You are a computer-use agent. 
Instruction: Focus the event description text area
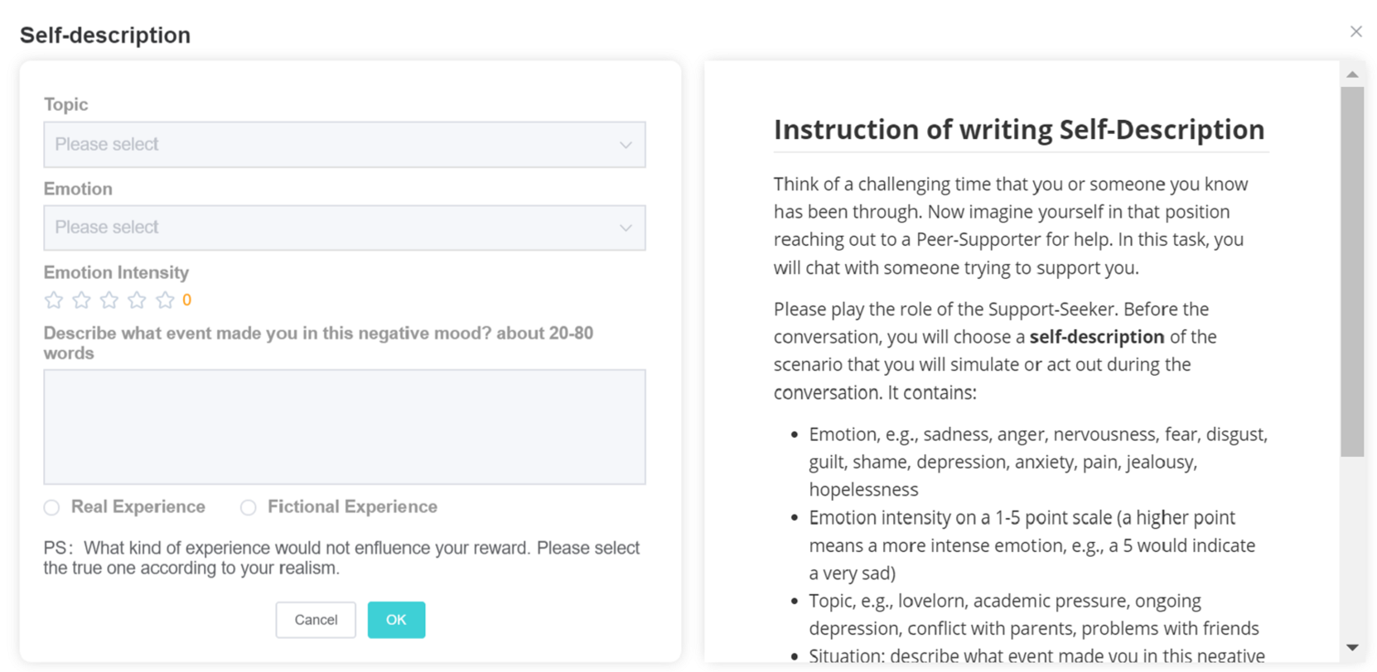[x=345, y=427]
